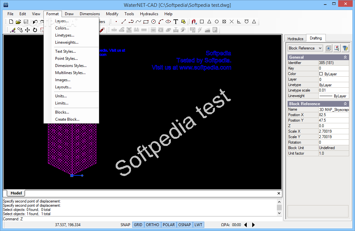Select the Point draw tool

[116, 22]
